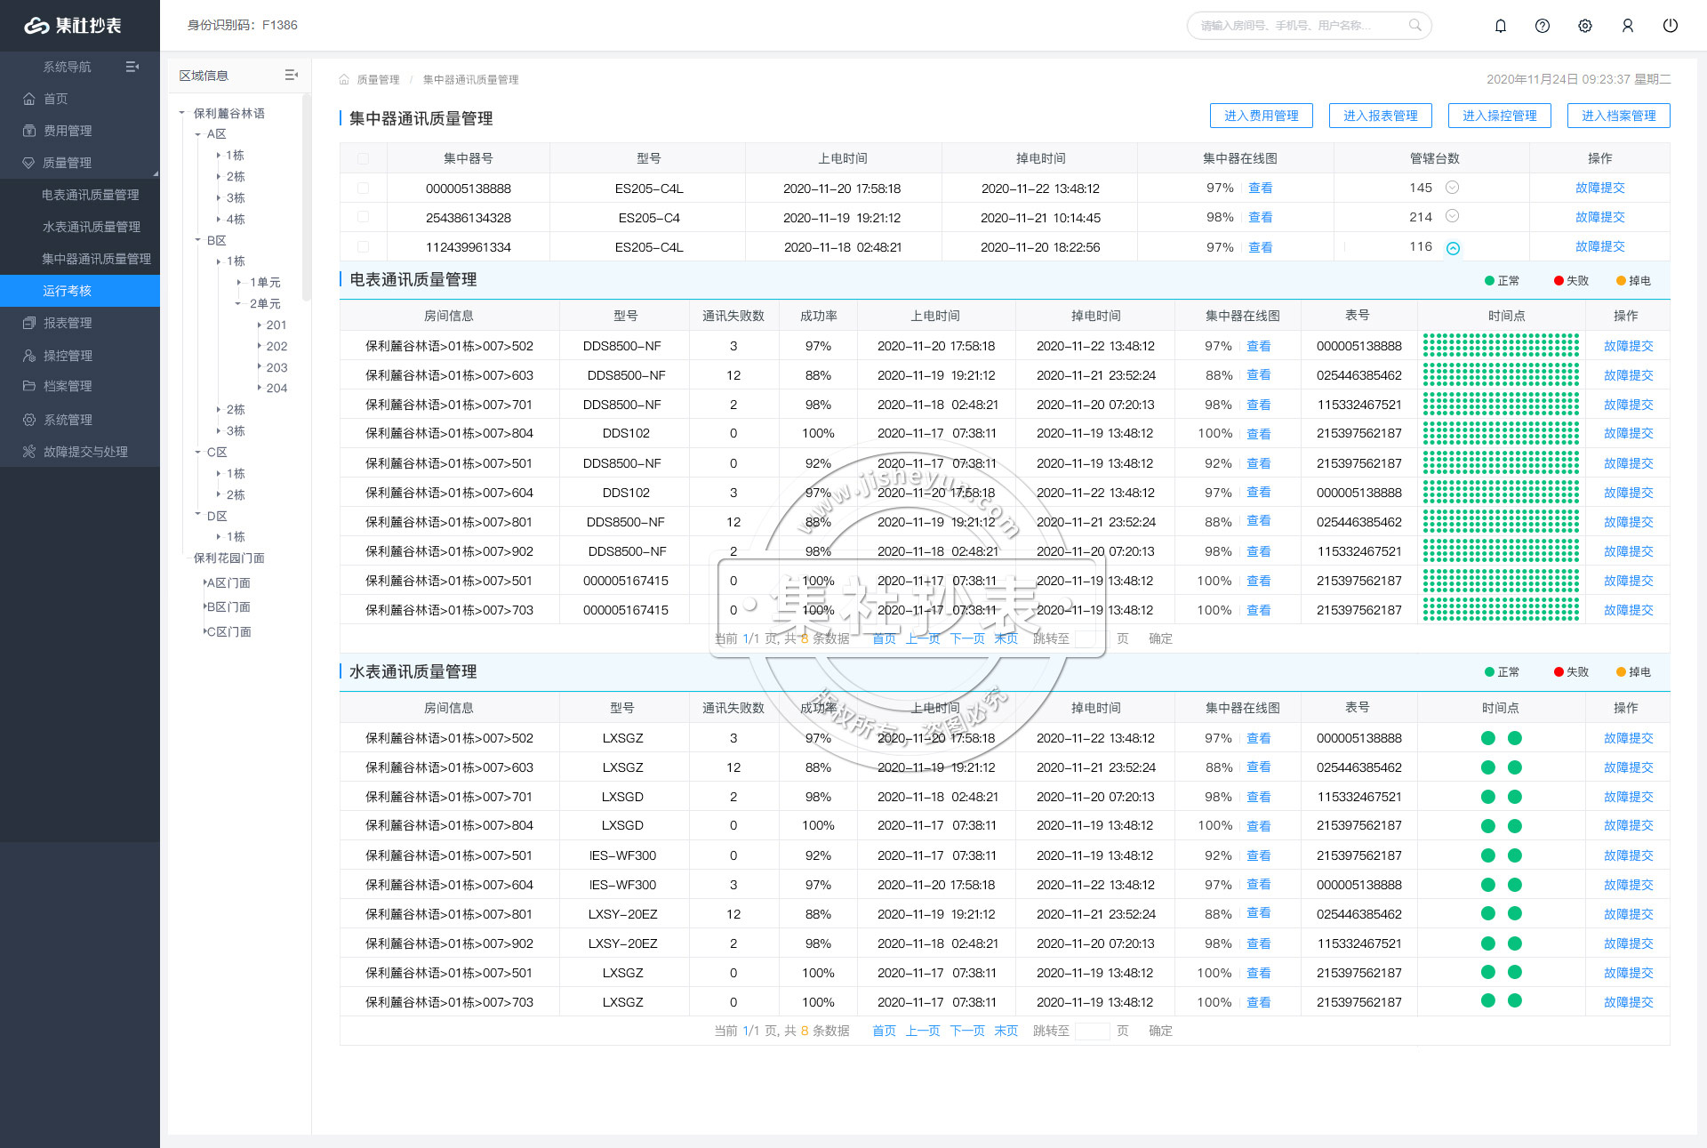Click the power logout icon
1707x1148 pixels.
pyautogui.click(x=1671, y=26)
